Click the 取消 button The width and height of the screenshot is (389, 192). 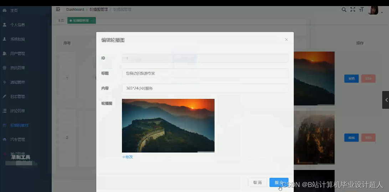(257, 182)
